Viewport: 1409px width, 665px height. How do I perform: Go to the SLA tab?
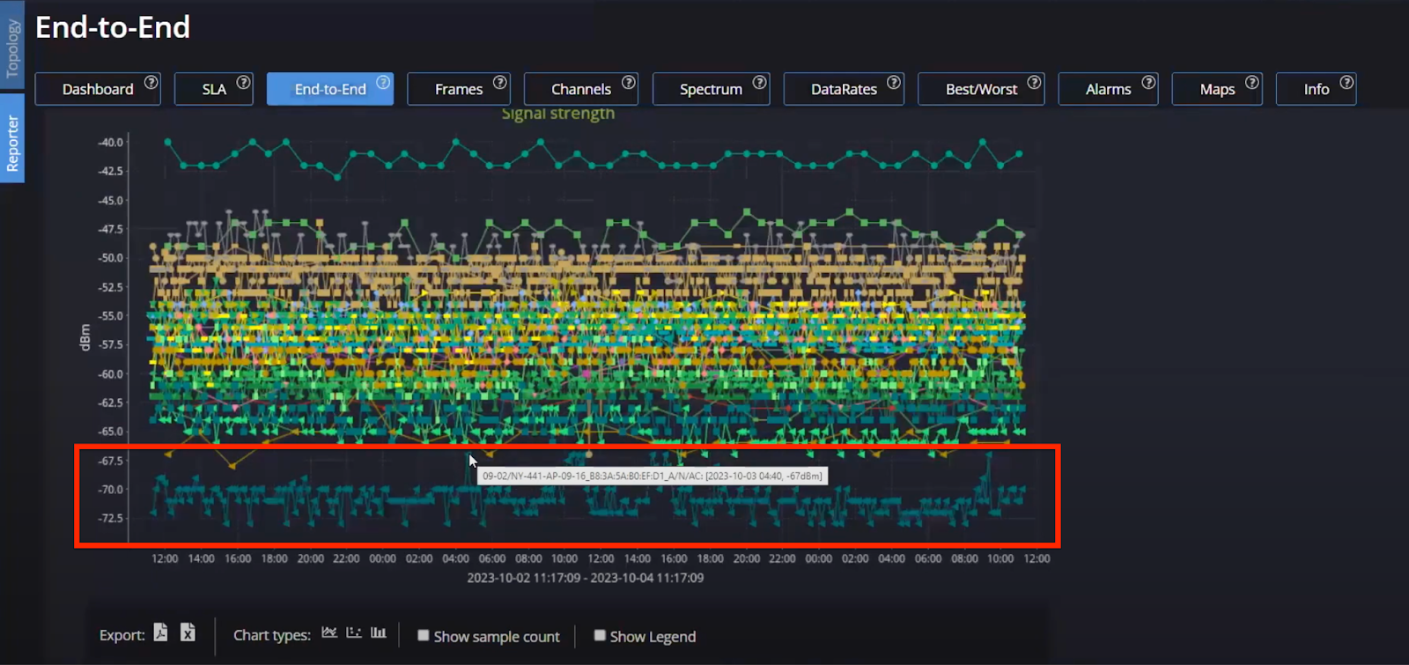213,89
